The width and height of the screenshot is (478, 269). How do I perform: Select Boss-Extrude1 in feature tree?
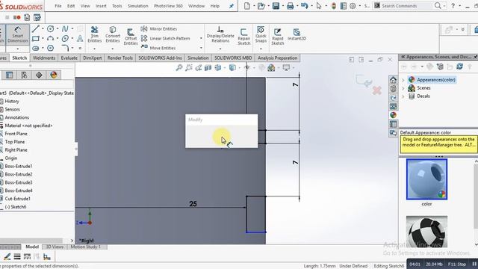(x=19, y=166)
